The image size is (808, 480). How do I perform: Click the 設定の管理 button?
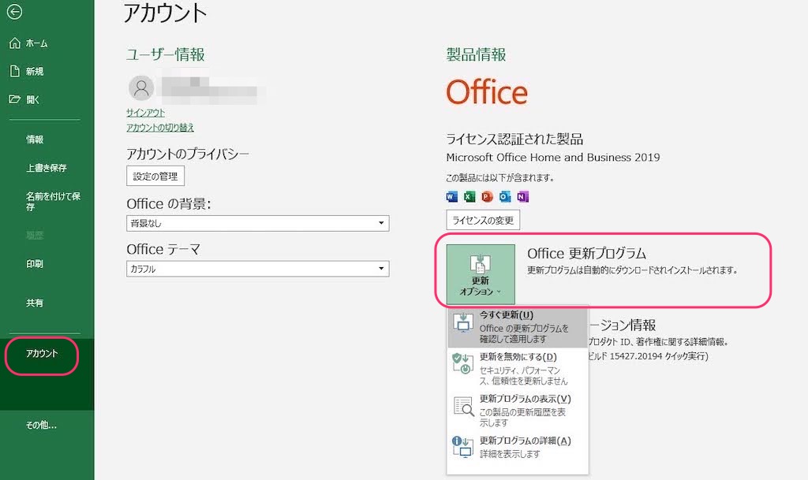pos(155,176)
